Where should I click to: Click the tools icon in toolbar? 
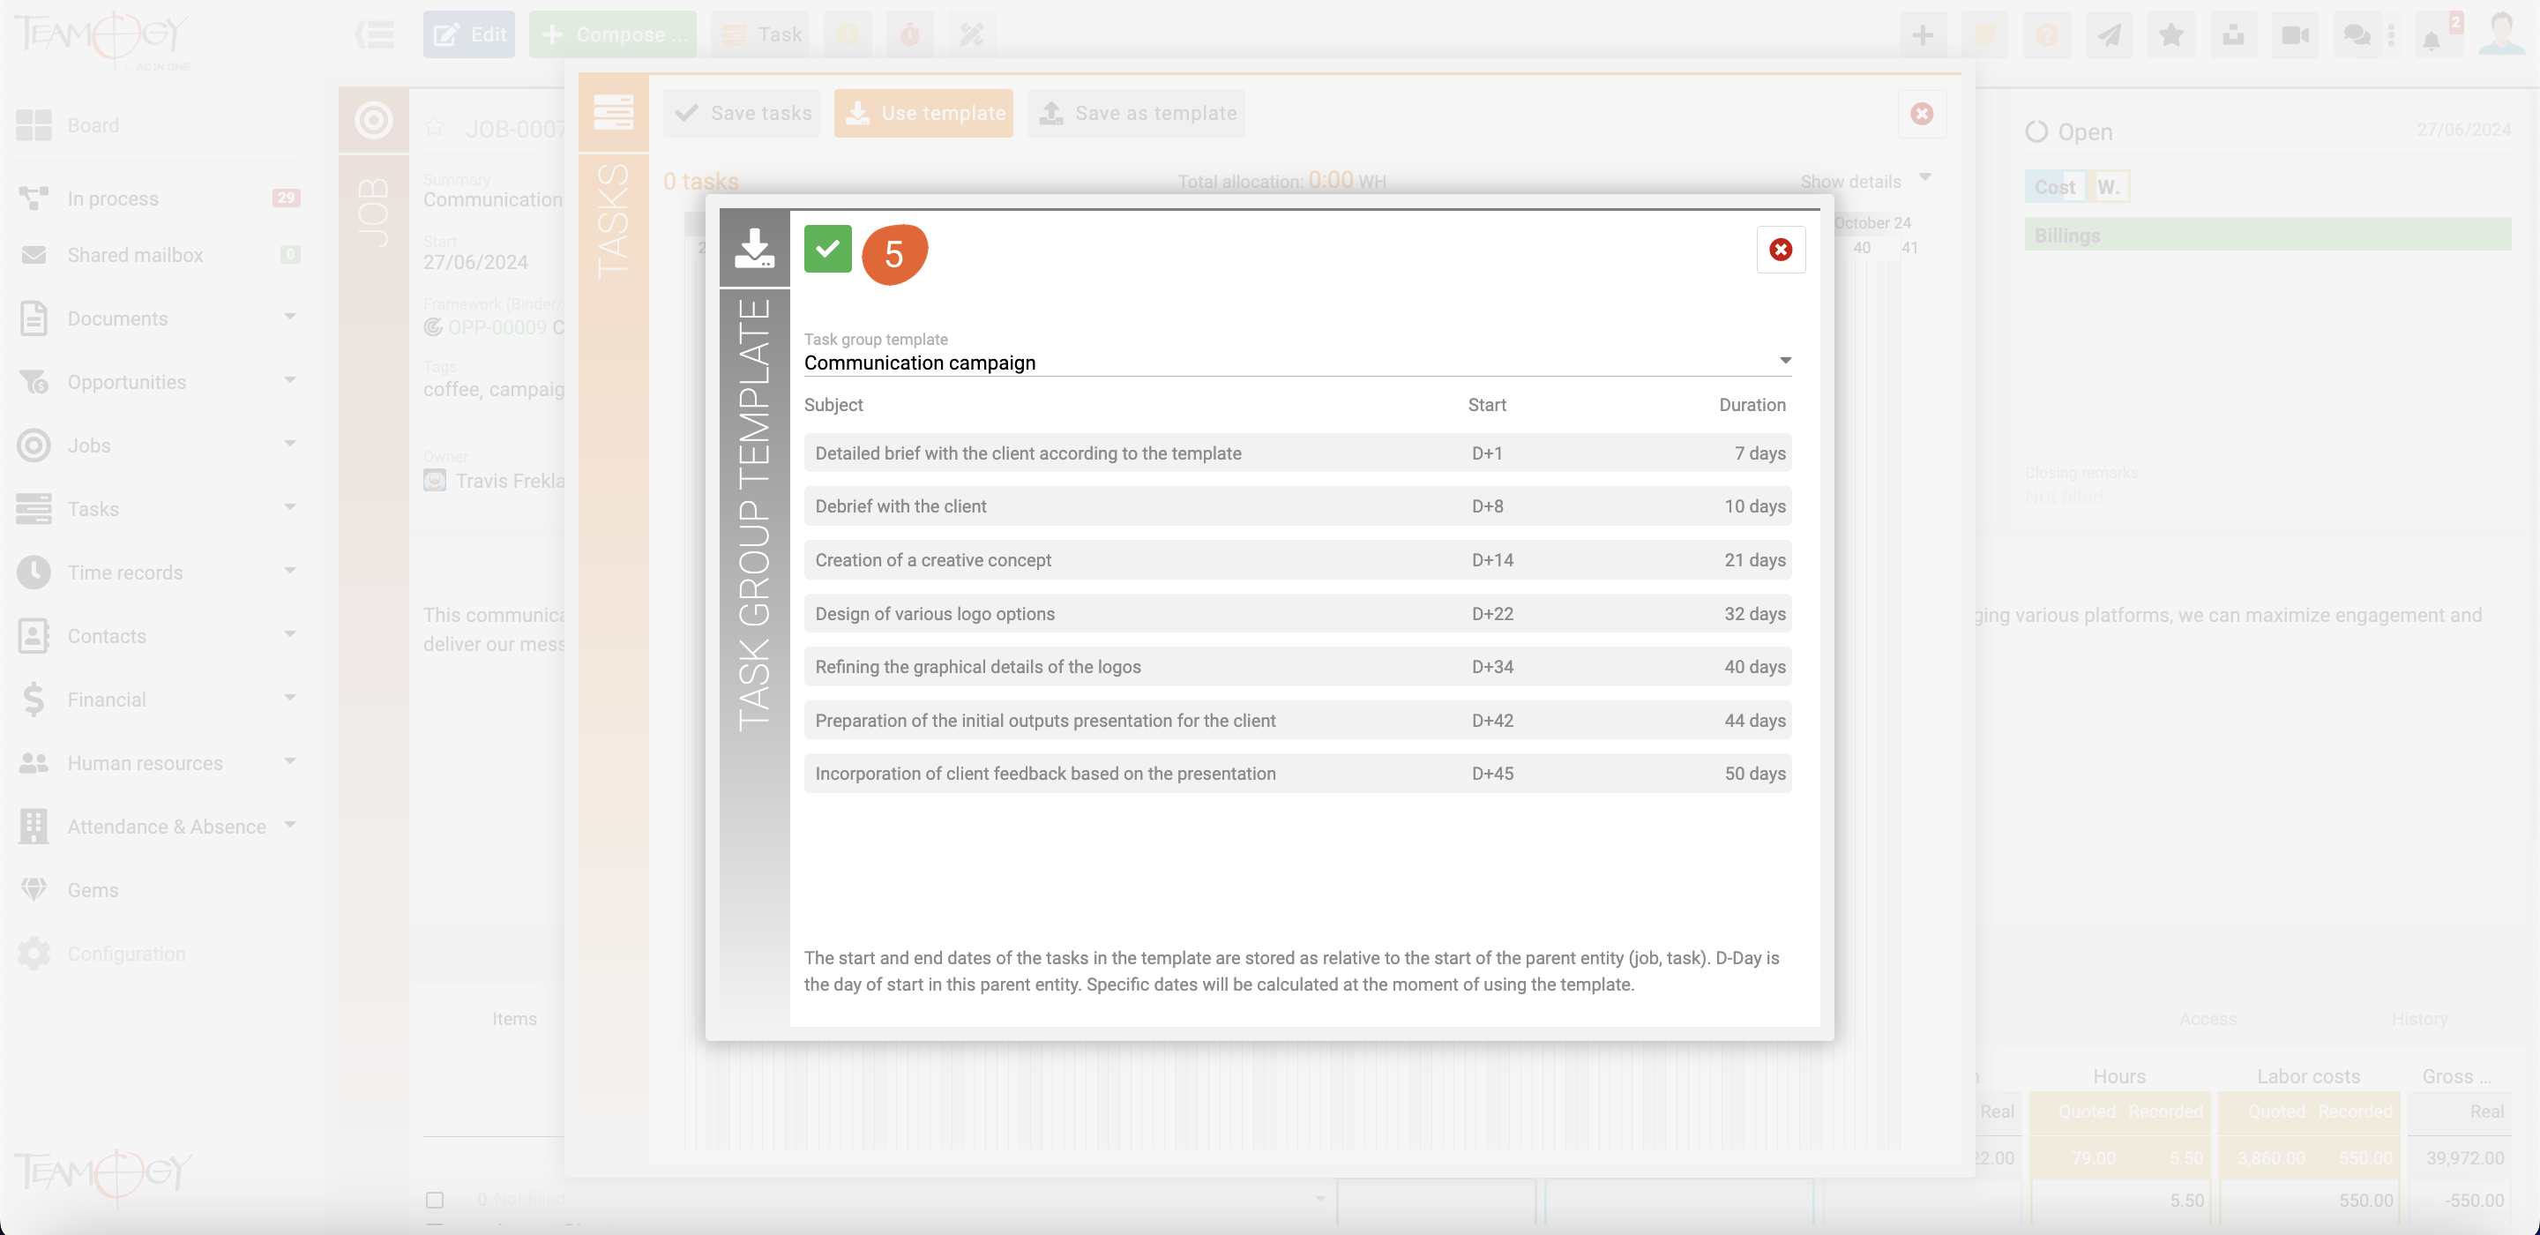pyautogui.click(x=971, y=34)
